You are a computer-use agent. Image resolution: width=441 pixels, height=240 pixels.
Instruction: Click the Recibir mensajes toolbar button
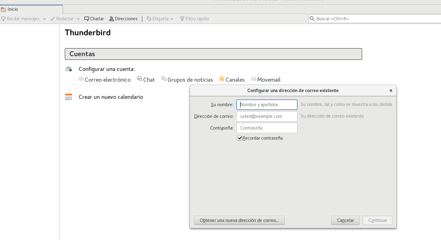coord(21,19)
